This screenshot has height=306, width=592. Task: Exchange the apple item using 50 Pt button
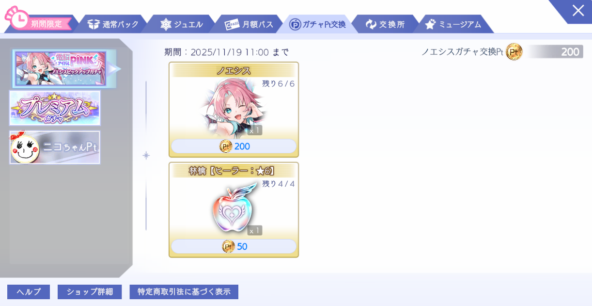234,246
